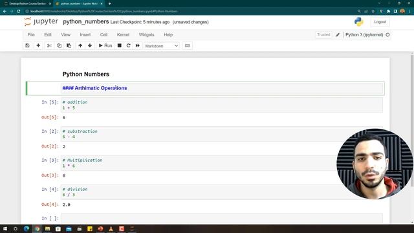Click output value 2.0
This screenshot has height=233, width=414.
point(66,205)
